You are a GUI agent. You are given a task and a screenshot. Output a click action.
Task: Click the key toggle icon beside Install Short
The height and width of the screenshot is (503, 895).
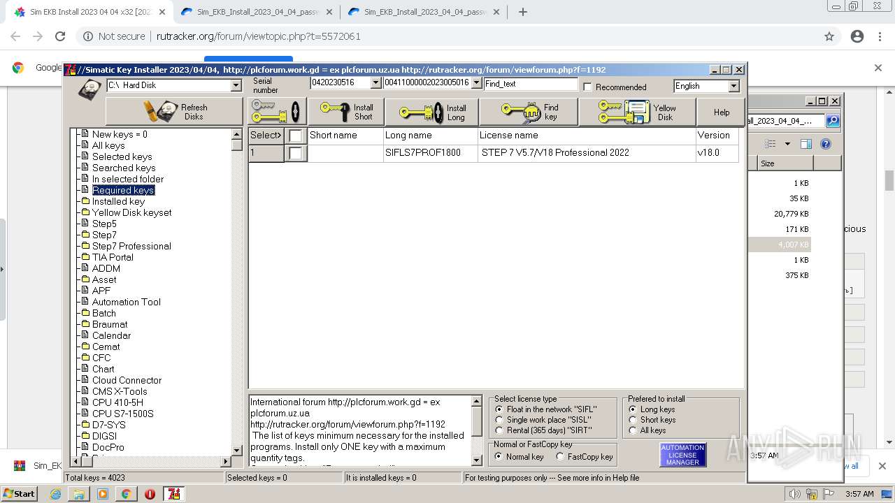[x=278, y=112]
